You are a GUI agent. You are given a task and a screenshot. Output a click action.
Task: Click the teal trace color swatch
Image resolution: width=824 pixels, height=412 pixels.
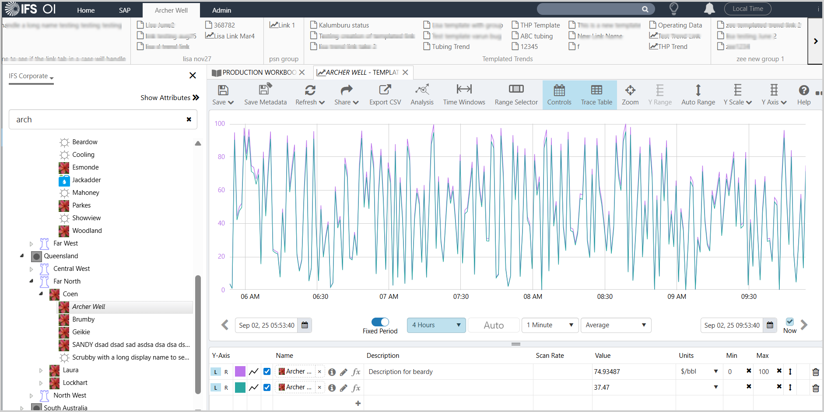tap(240, 388)
